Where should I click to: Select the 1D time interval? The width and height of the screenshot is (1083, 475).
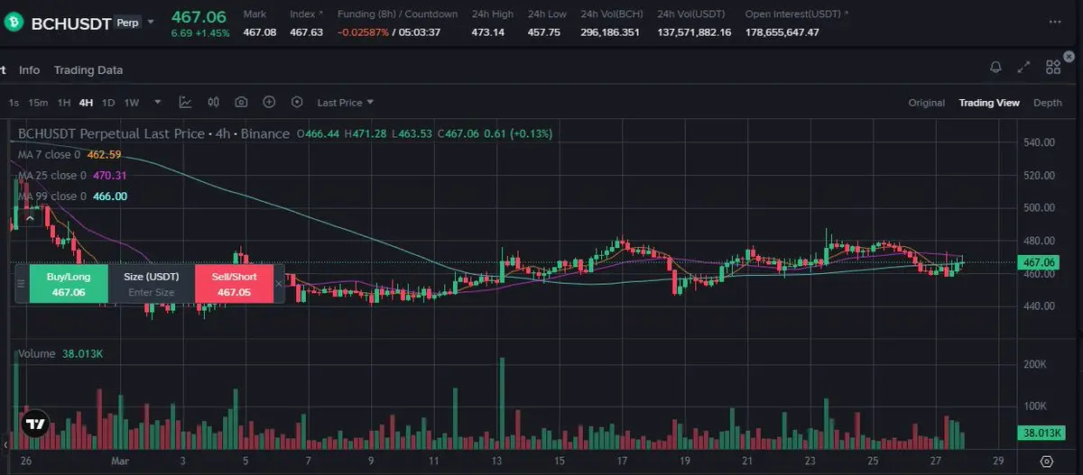108,103
